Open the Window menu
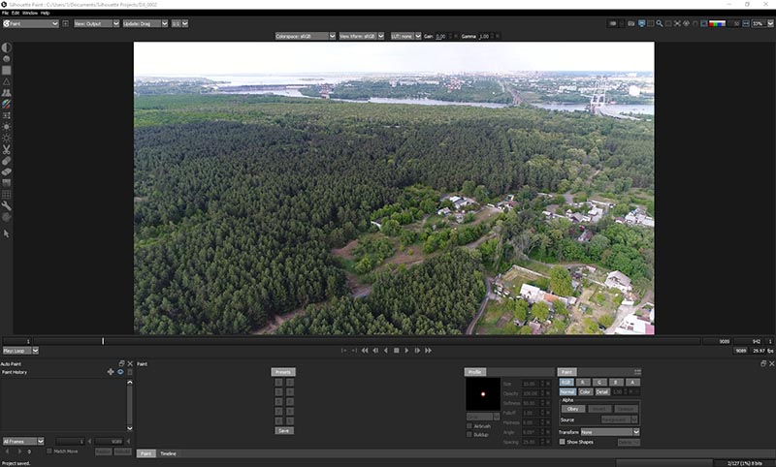The width and height of the screenshot is (776, 467). [30, 13]
